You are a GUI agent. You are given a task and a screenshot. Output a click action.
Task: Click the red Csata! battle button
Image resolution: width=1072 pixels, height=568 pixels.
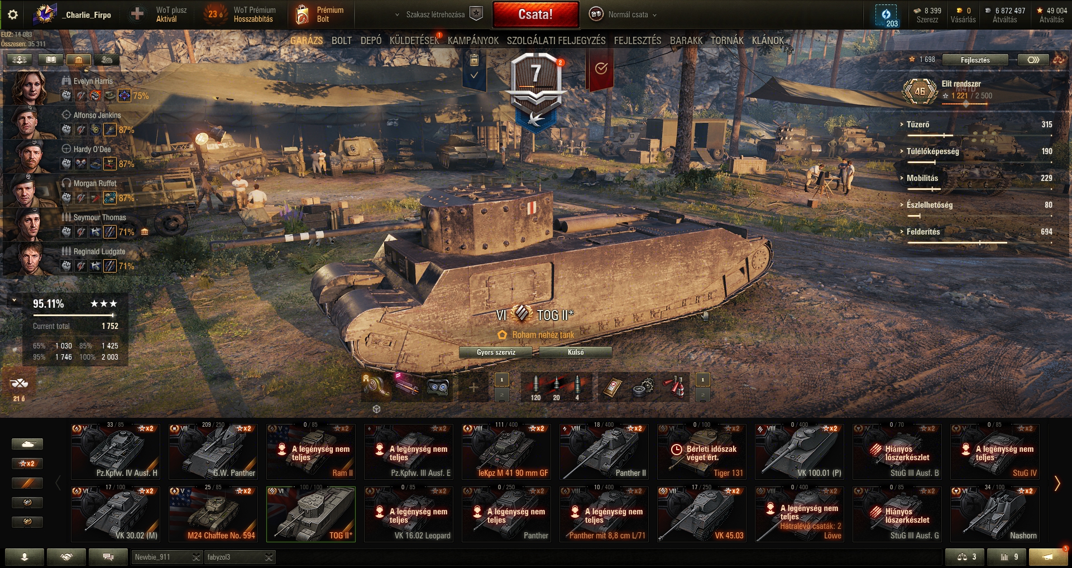click(x=535, y=15)
